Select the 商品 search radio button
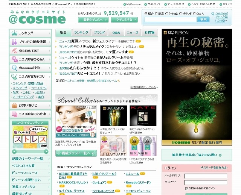 pyautogui.click(x=156, y=14)
